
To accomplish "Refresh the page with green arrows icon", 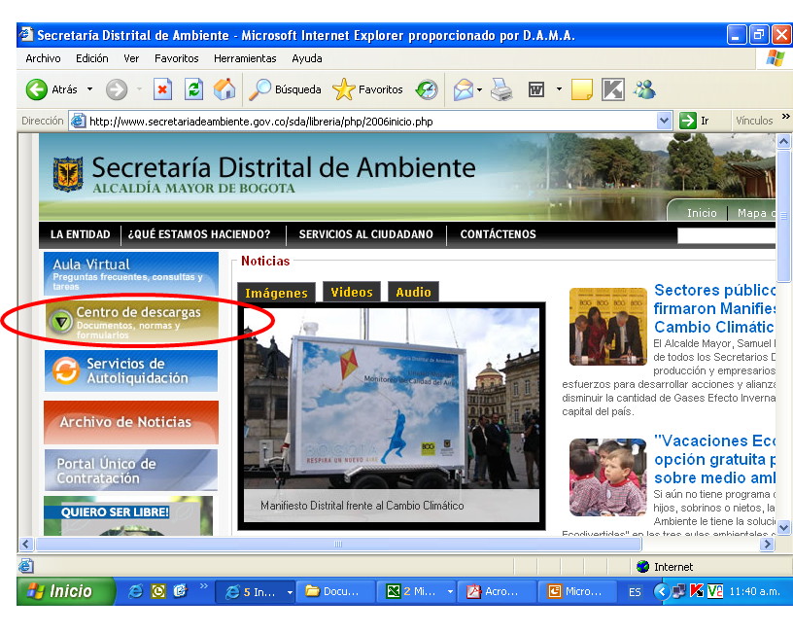I will 193,89.
